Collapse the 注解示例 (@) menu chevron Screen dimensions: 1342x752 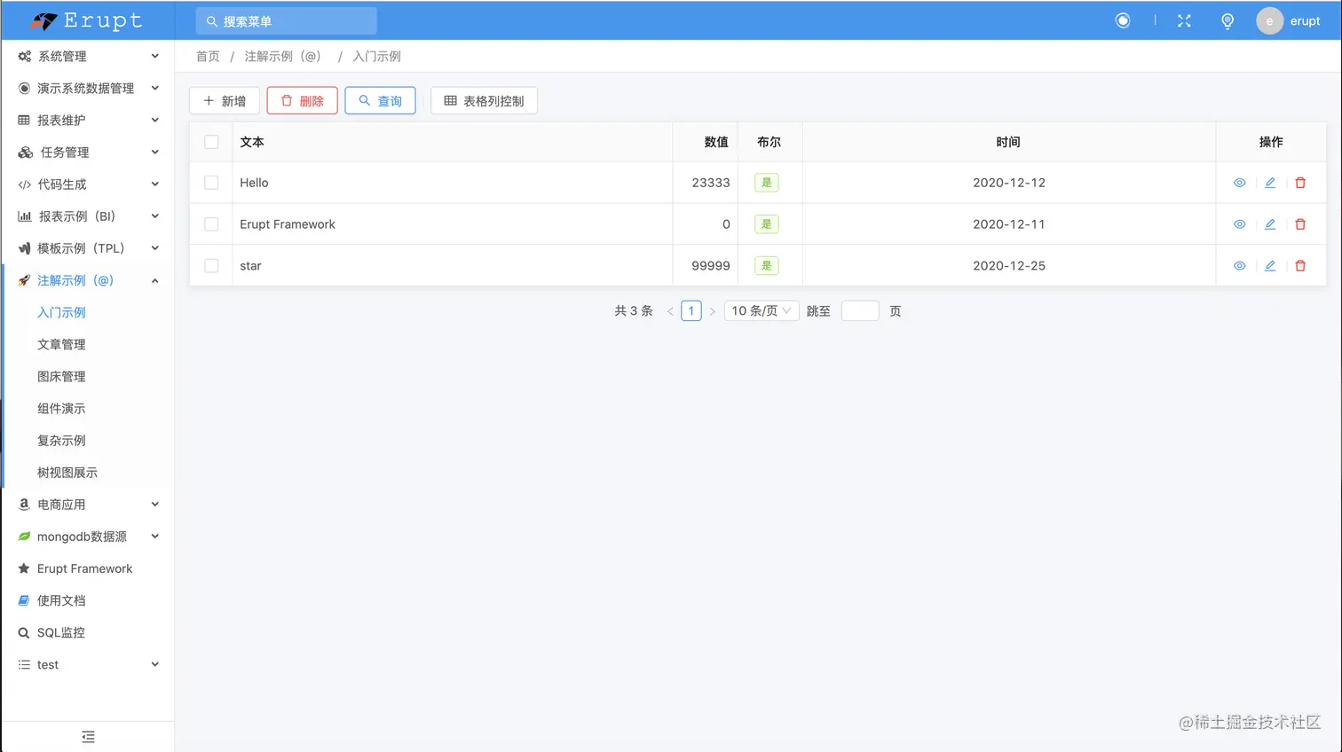point(155,280)
